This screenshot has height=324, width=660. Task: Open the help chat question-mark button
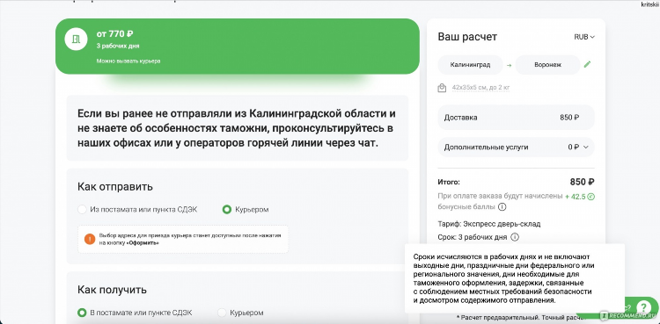(x=644, y=307)
